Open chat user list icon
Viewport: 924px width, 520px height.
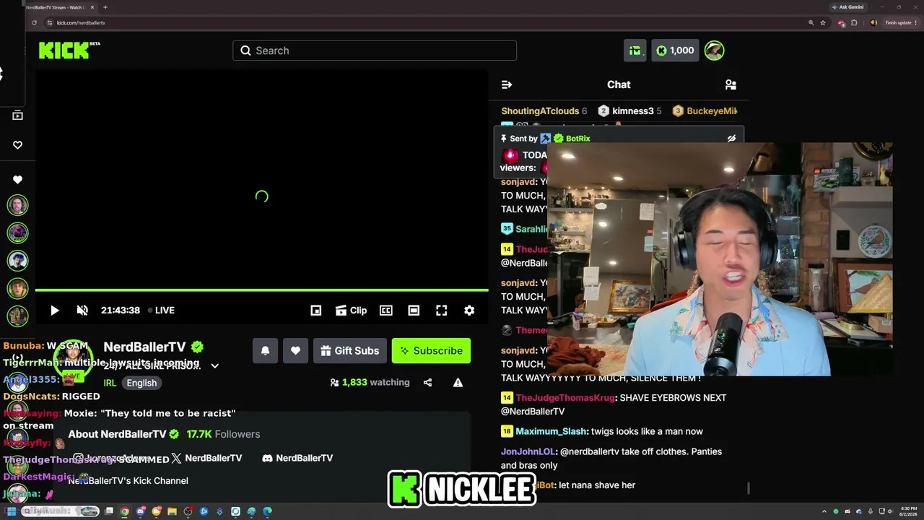[731, 84]
